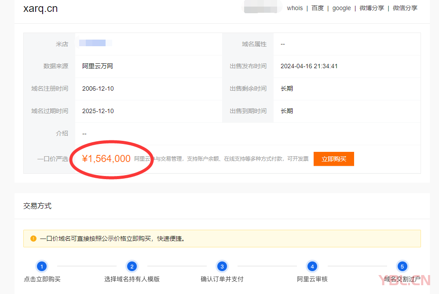Click the step 3 circle icon

tap(222, 266)
